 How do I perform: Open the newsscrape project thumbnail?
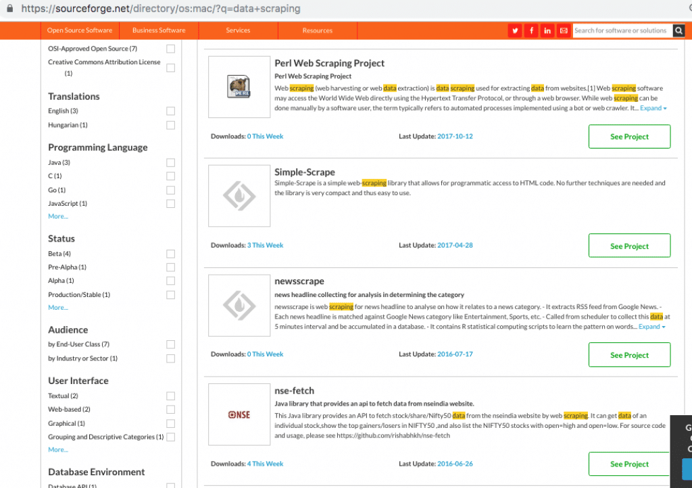click(x=239, y=306)
